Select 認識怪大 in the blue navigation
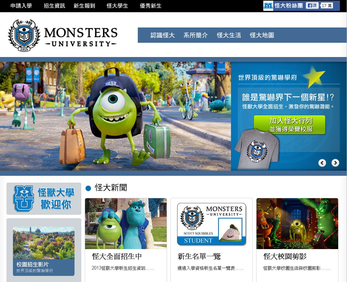The image size is (347, 282). pos(163,35)
